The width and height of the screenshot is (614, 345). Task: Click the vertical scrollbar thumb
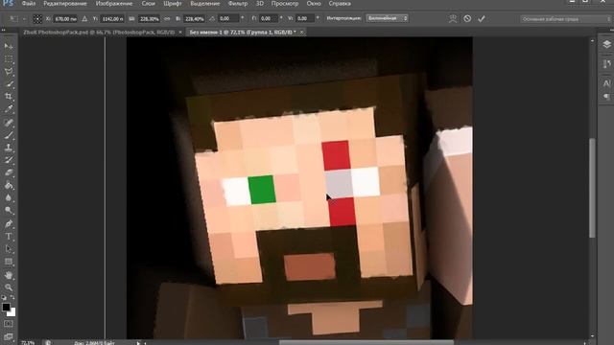pyautogui.click(x=592, y=188)
